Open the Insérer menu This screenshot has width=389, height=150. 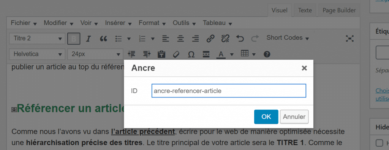(x=119, y=23)
